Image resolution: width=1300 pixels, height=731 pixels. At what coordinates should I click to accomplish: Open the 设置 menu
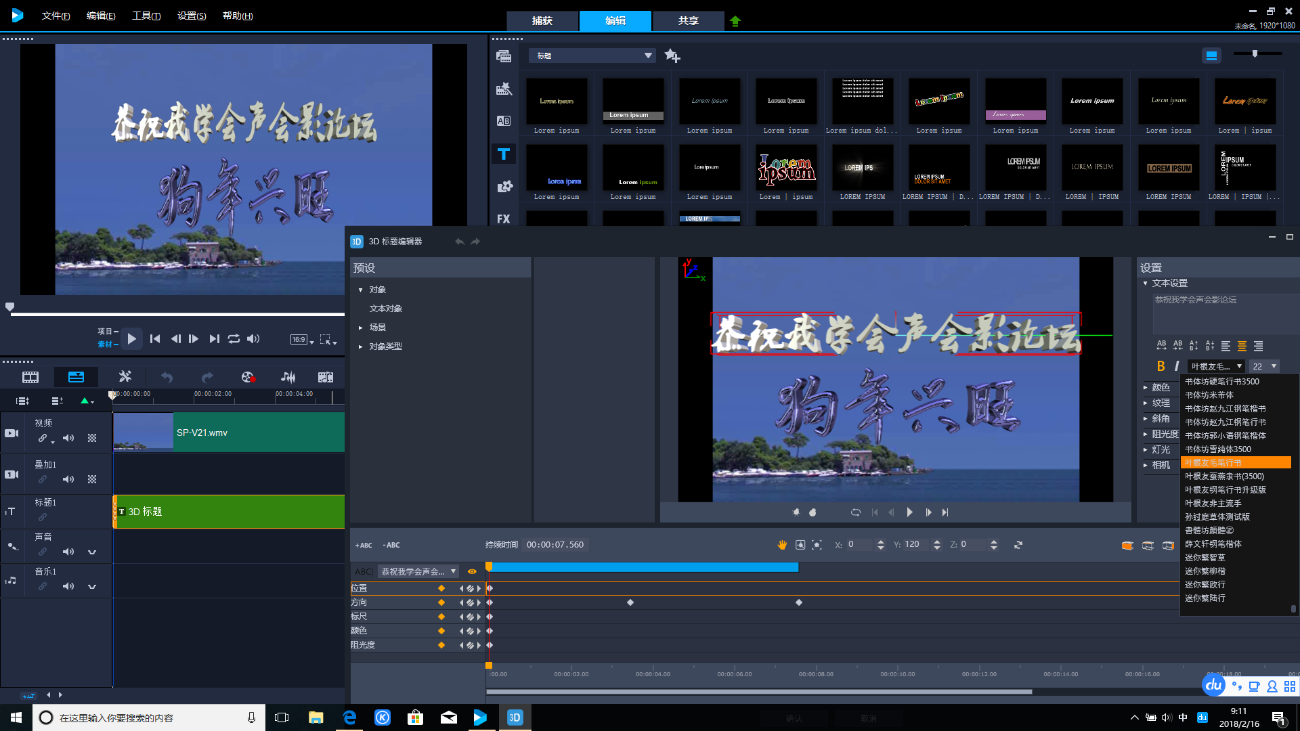[192, 16]
